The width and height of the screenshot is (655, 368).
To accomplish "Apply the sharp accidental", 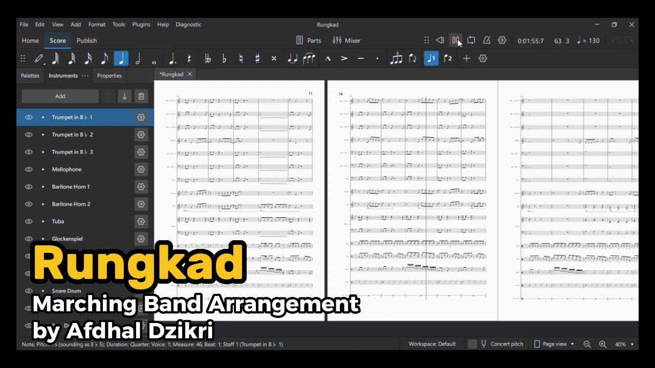I will coord(257,59).
